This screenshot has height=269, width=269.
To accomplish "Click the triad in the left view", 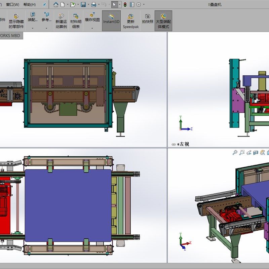I will tap(186, 123).
